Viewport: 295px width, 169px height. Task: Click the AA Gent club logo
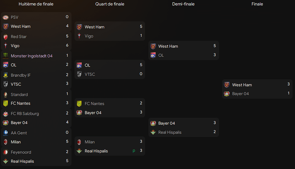click(6, 133)
